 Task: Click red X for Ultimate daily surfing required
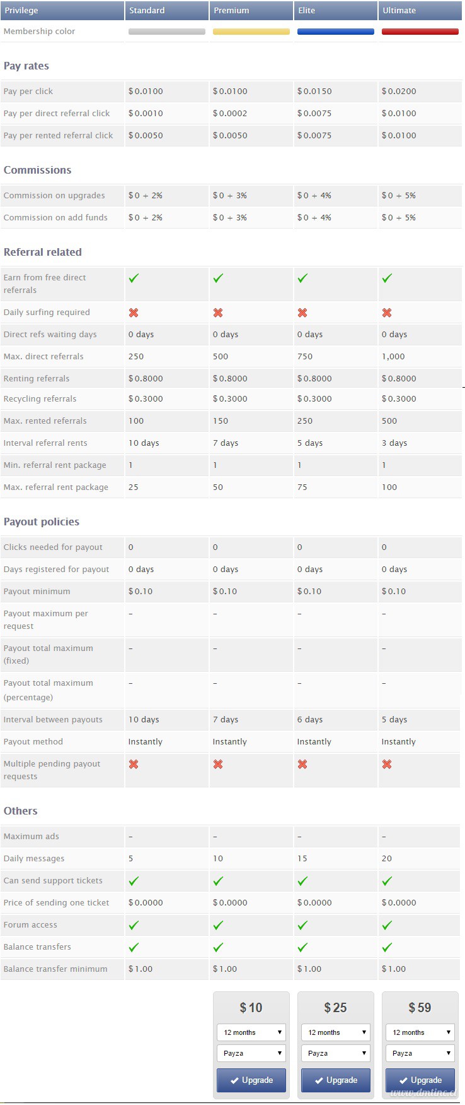[x=387, y=313]
